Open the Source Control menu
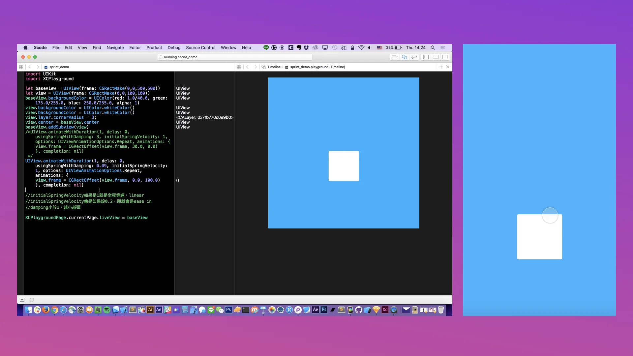Image resolution: width=633 pixels, height=356 pixels. [x=200, y=47]
